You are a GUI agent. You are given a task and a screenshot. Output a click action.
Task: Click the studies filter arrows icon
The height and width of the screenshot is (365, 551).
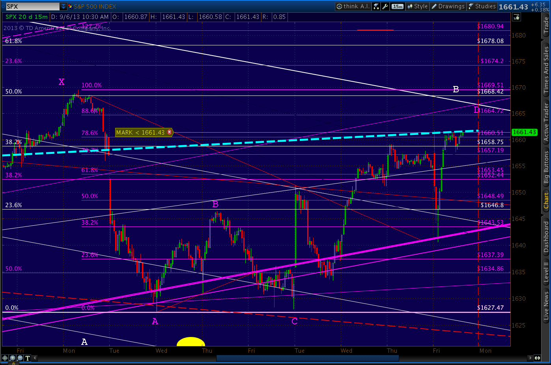(x=376, y=6)
